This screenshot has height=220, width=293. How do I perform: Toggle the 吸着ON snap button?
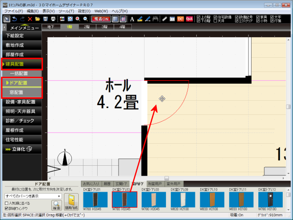coord(101,19)
